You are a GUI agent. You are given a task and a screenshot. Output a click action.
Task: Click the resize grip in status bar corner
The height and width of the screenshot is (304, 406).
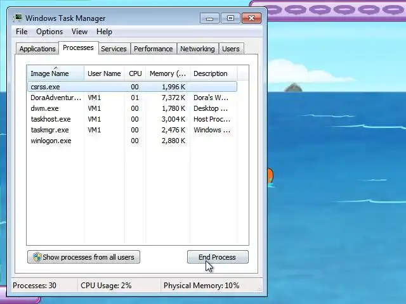pos(259,289)
